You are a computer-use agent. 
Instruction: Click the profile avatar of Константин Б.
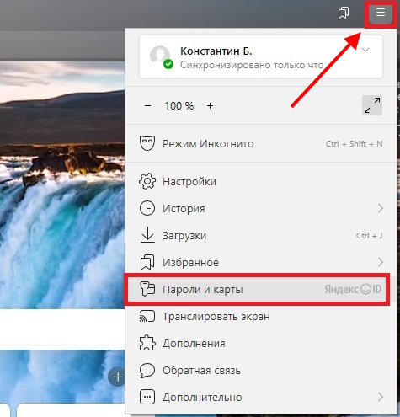point(160,55)
